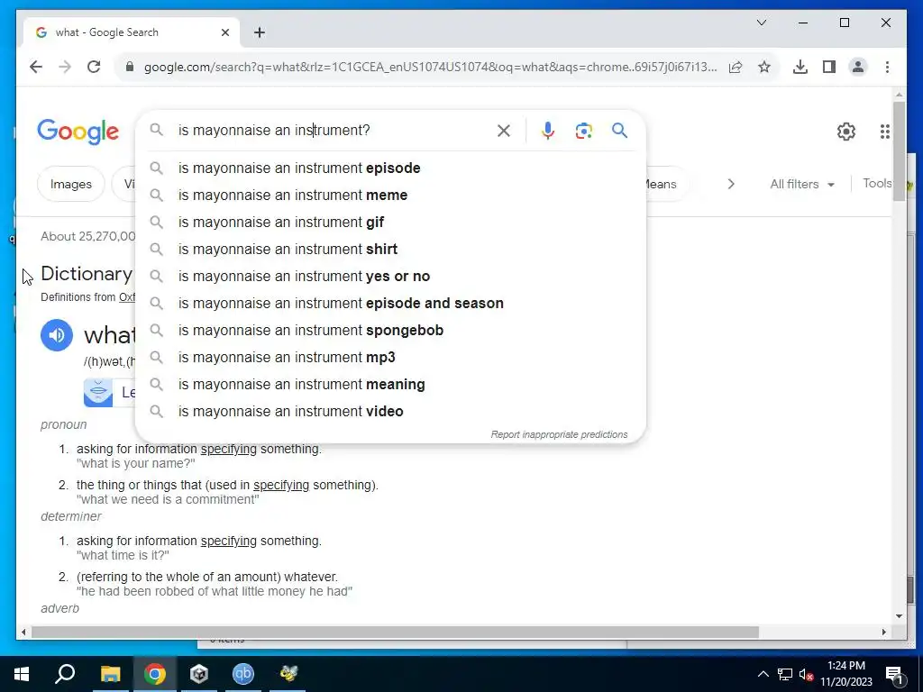Image resolution: width=923 pixels, height=692 pixels.
Task: Open Windows notification center
Action: point(894,674)
